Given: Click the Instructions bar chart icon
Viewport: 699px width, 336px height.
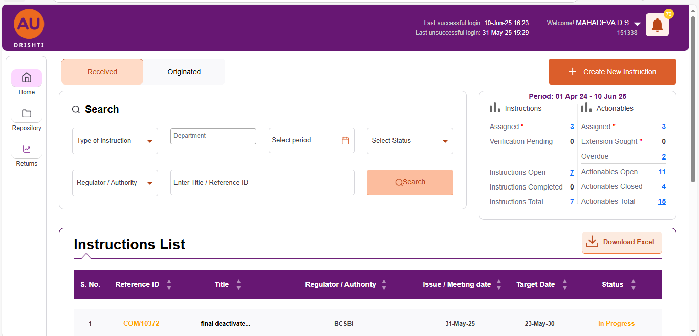Looking at the screenshot, I should tap(495, 108).
